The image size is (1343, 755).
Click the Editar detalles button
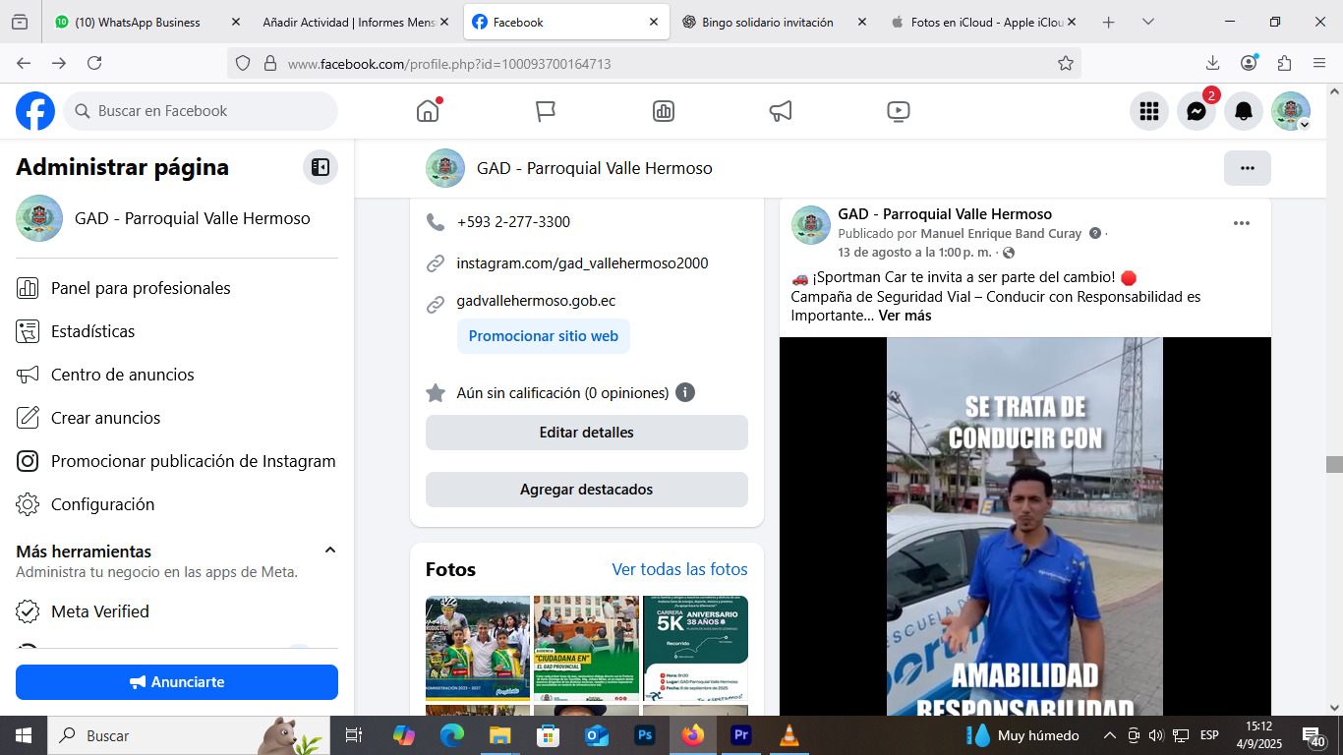point(586,433)
